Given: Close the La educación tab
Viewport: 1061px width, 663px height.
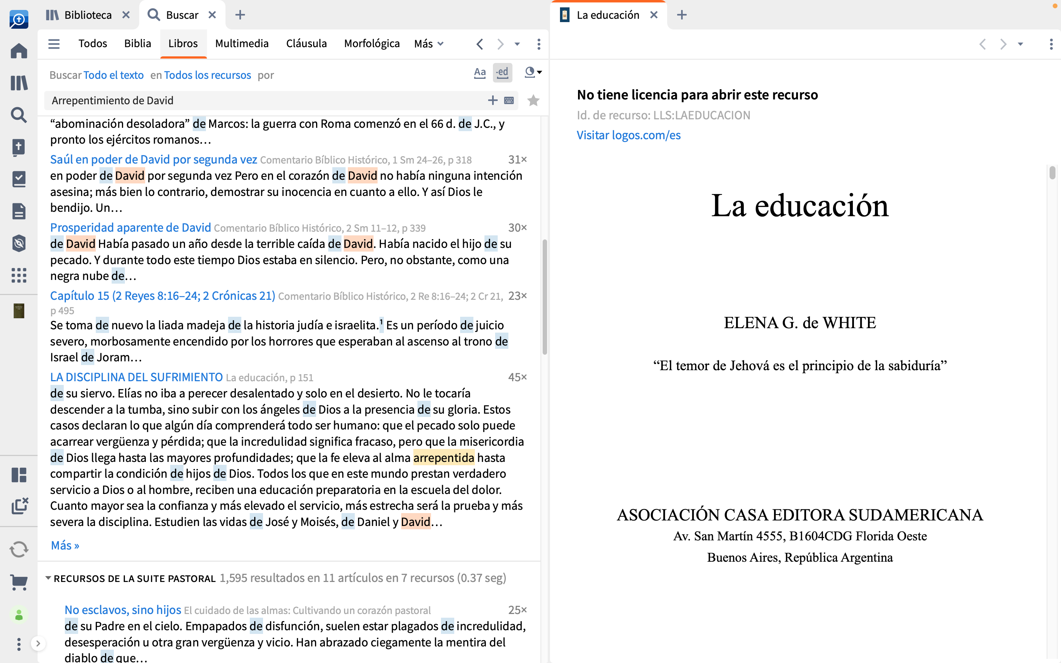Looking at the screenshot, I should pos(654,15).
